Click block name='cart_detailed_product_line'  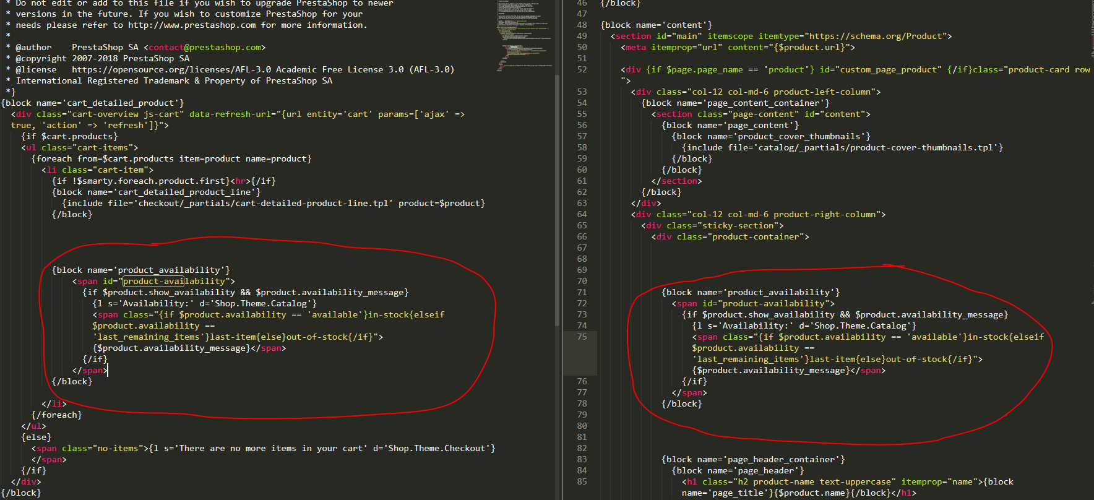(x=157, y=192)
